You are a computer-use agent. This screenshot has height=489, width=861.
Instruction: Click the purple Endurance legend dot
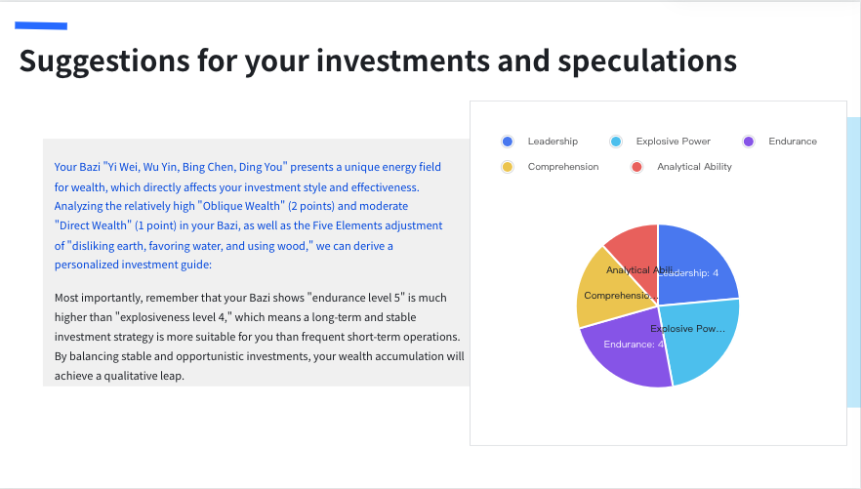point(749,142)
